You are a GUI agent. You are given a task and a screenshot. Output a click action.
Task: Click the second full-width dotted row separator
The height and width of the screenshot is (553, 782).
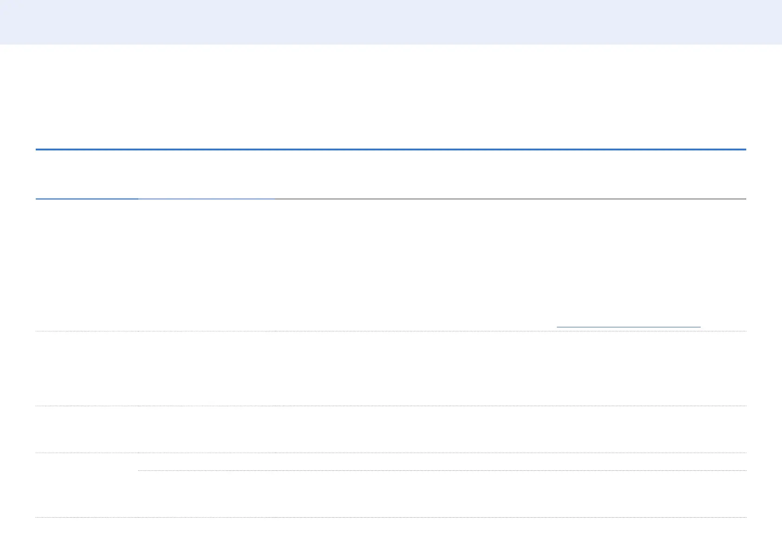[391, 406]
